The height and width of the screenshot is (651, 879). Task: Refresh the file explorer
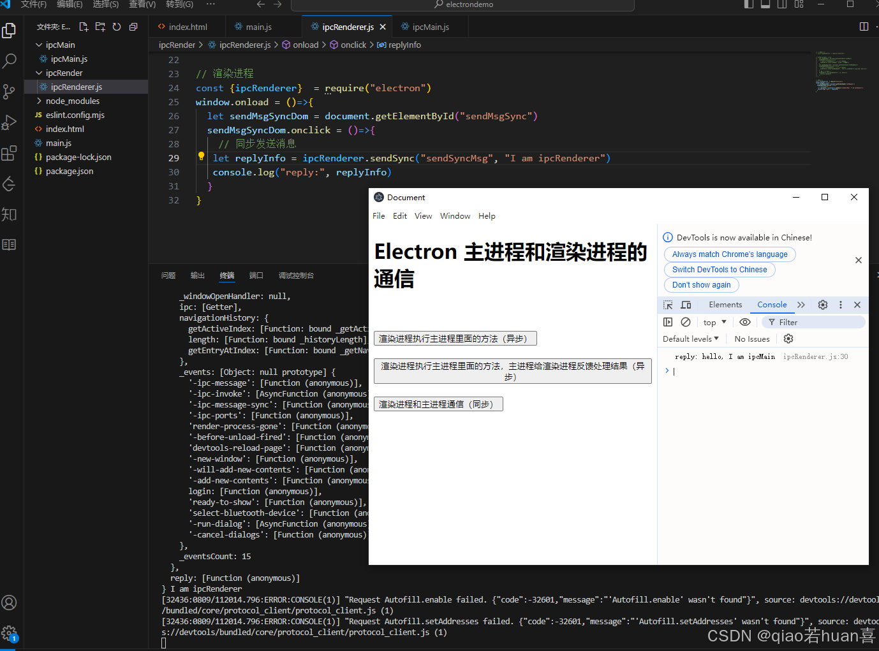click(117, 27)
